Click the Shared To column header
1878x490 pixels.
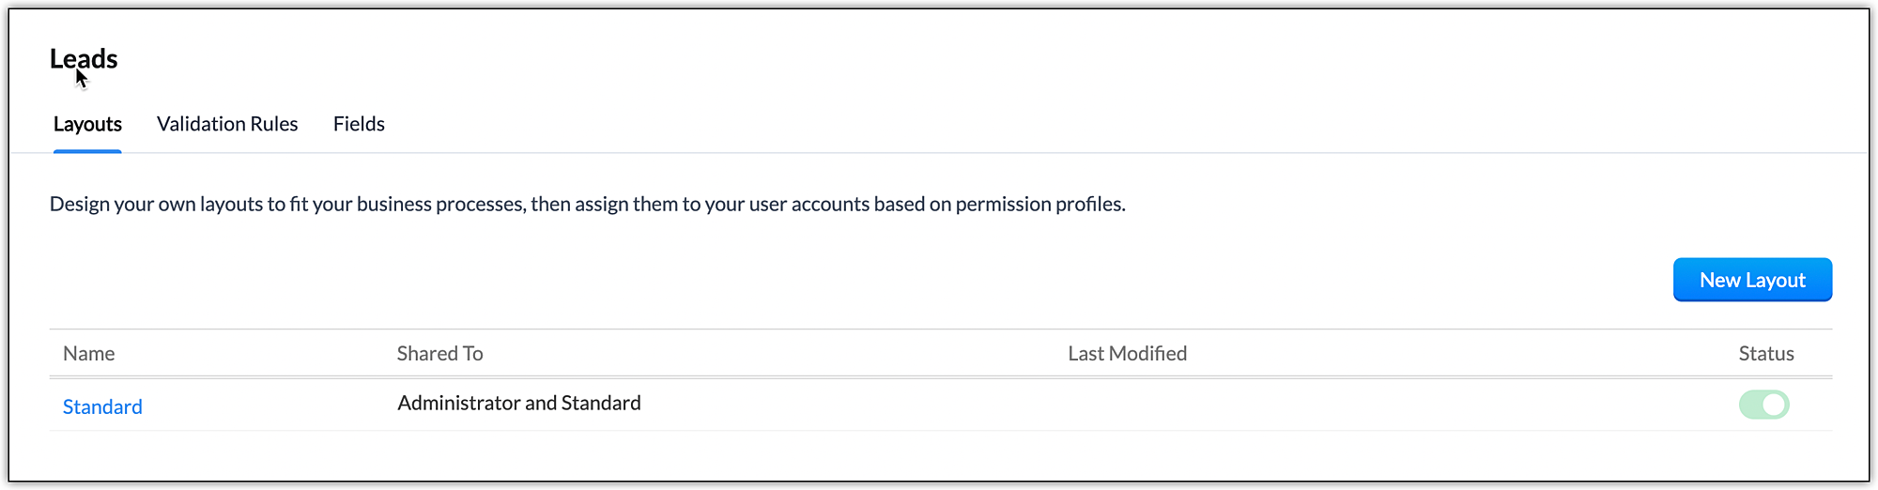(439, 354)
